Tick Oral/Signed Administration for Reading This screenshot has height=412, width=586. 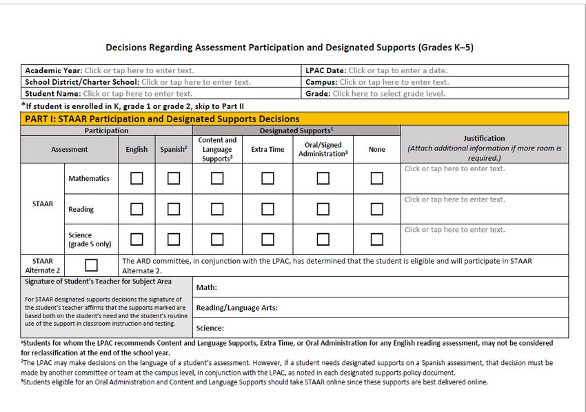[323, 209]
